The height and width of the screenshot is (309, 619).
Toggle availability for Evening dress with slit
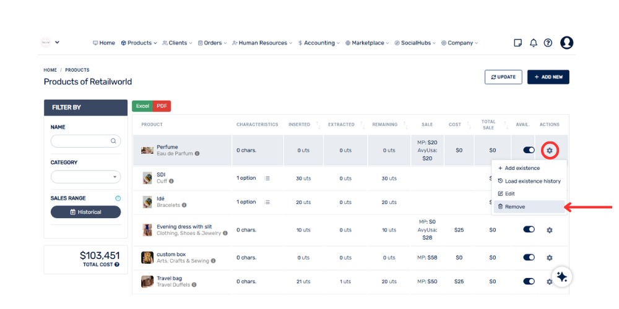(x=529, y=229)
